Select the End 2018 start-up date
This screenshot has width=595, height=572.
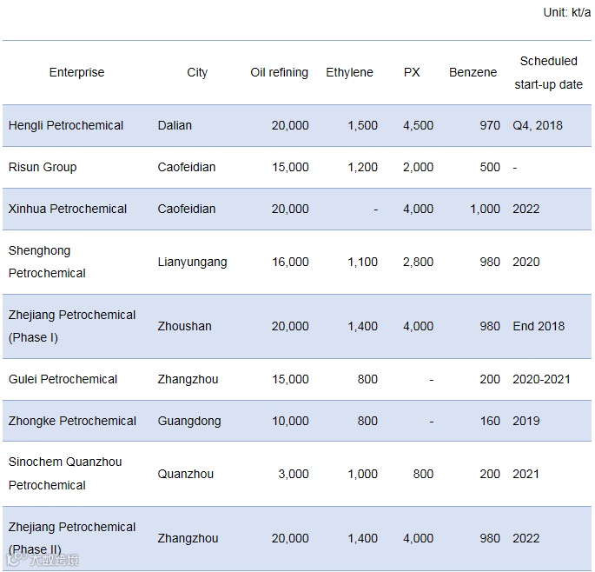pyautogui.click(x=539, y=326)
